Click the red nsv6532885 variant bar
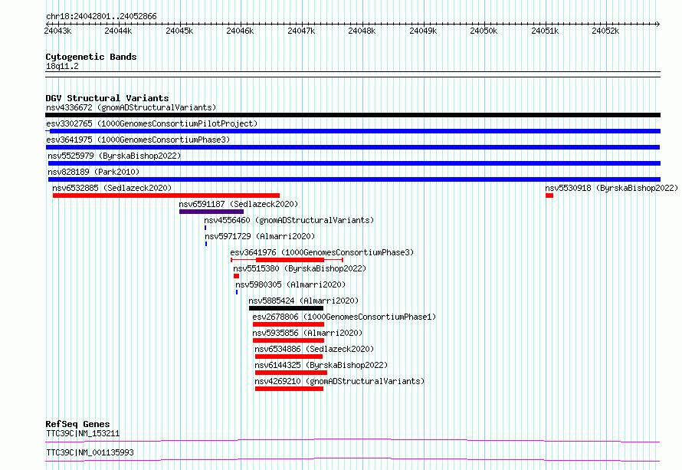Screen dimensions: 682x470 point(166,196)
